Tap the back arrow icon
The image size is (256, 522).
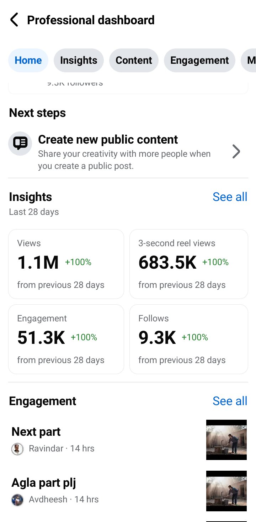point(14,20)
